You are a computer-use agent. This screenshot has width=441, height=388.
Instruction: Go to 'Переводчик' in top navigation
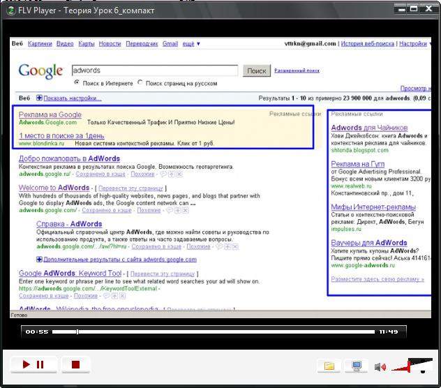tap(142, 44)
